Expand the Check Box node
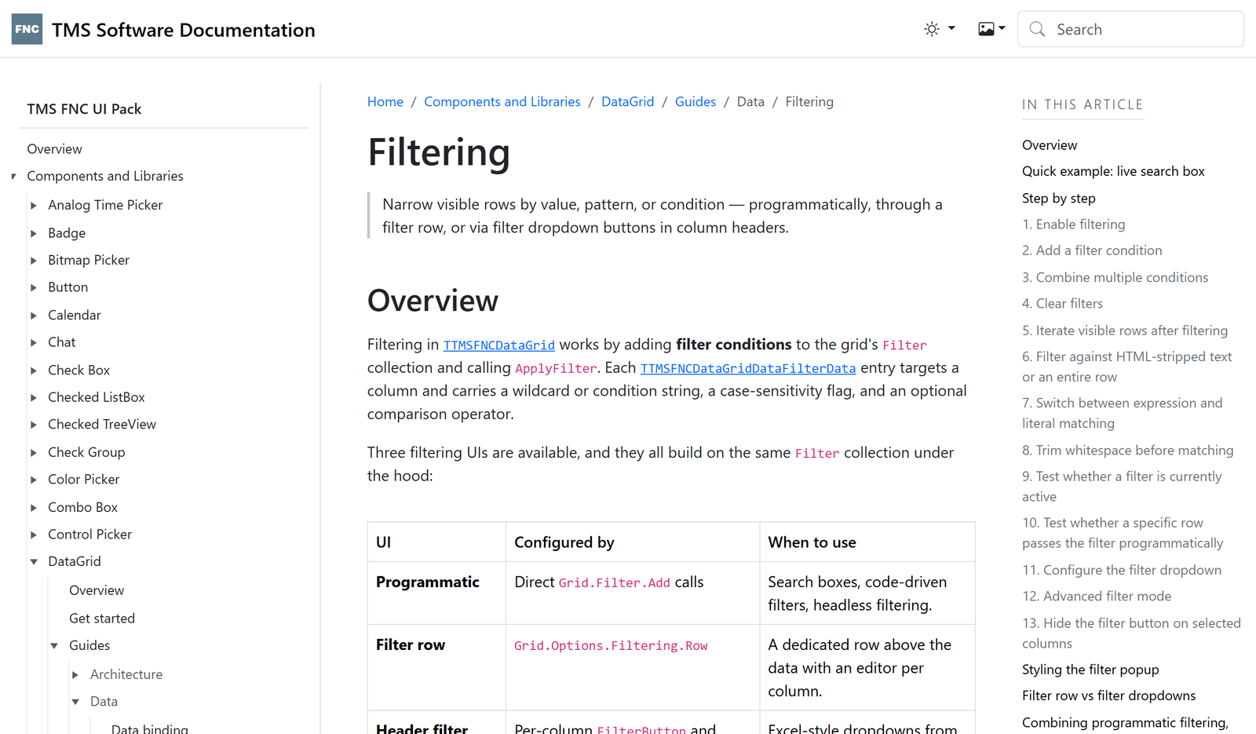Screen dimensions: 1256x734 [34, 370]
